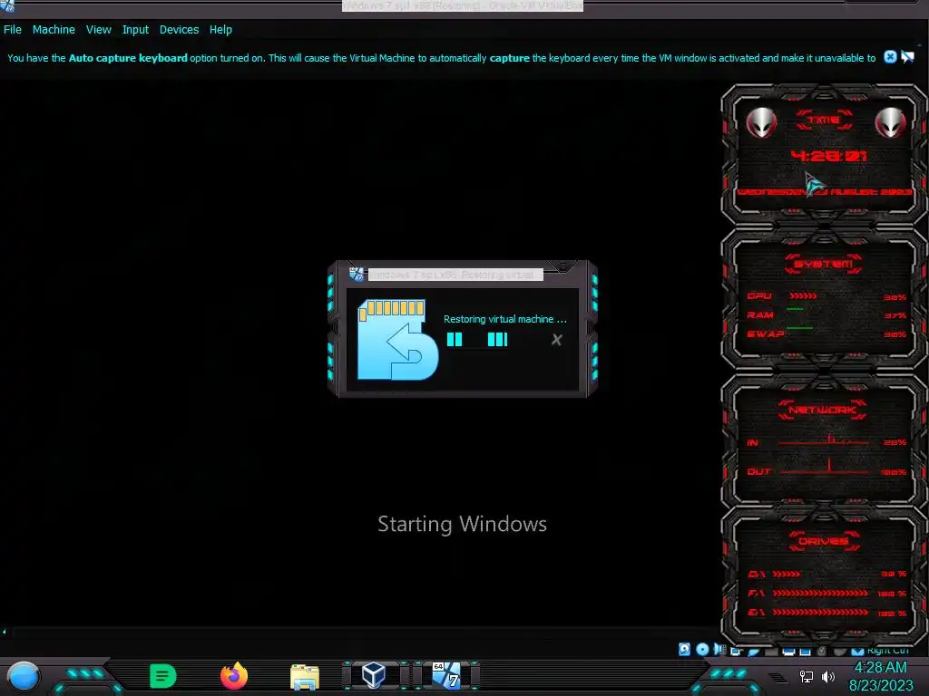Open the Input menu
Image resolution: width=929 pixels, height=696 pixels.
tap(135, 30)
